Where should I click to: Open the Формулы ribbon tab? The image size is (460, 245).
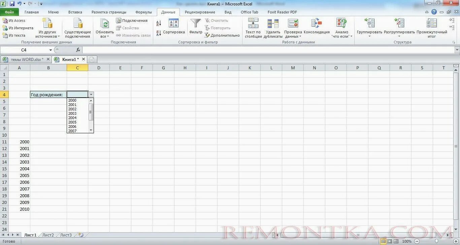point(144,12)
